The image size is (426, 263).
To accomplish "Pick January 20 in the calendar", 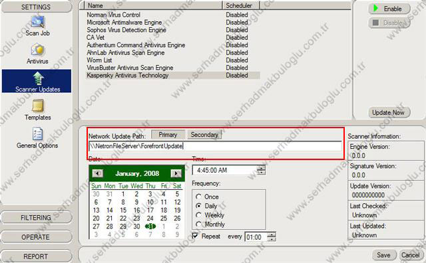I will (96, 219).
